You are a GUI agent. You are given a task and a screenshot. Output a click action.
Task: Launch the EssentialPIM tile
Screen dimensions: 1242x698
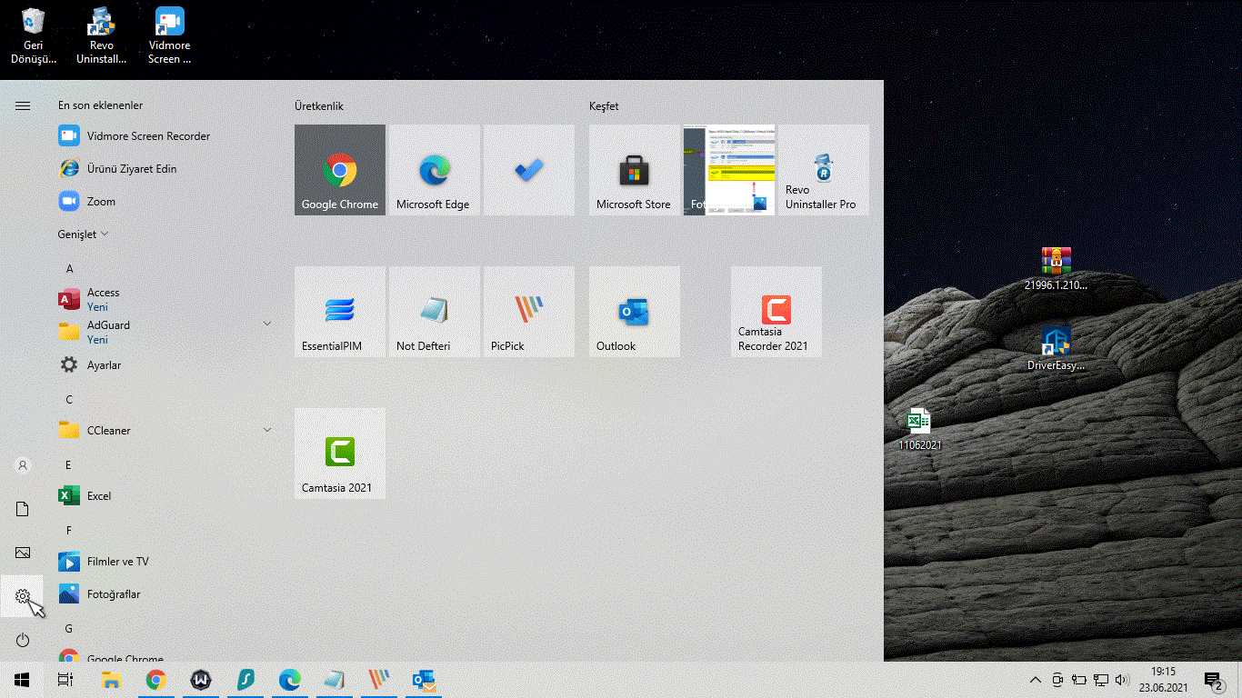click(340, 312)
